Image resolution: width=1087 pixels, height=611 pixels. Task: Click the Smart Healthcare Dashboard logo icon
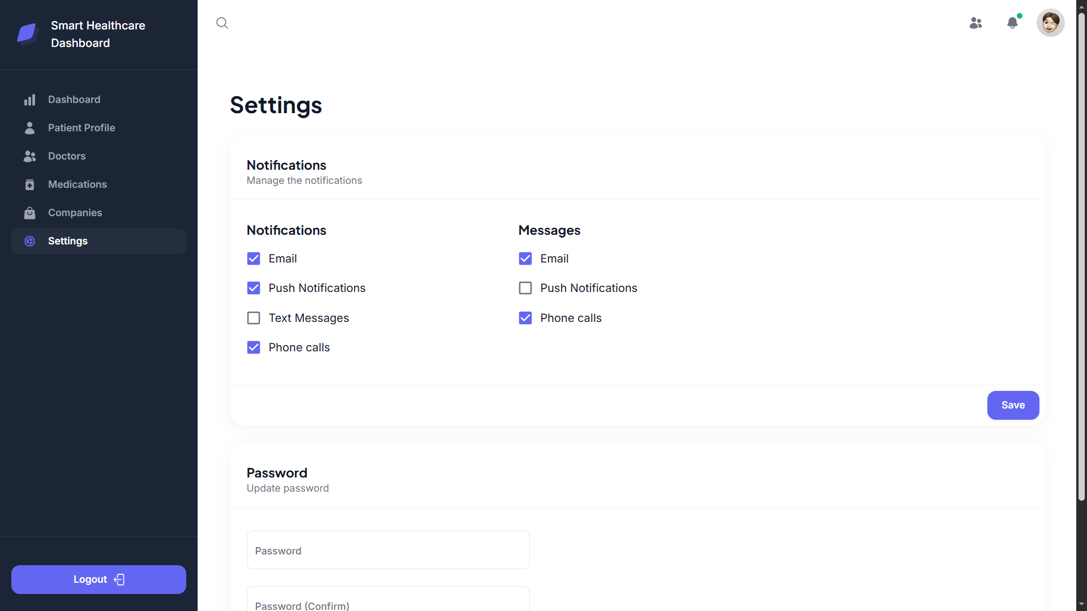(27, 33)
